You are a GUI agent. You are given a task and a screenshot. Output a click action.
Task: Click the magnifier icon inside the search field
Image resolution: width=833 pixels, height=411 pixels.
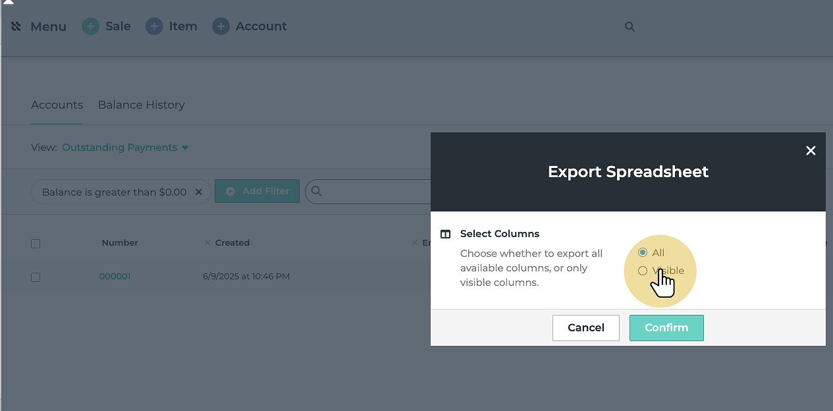(x=316, y=191)
